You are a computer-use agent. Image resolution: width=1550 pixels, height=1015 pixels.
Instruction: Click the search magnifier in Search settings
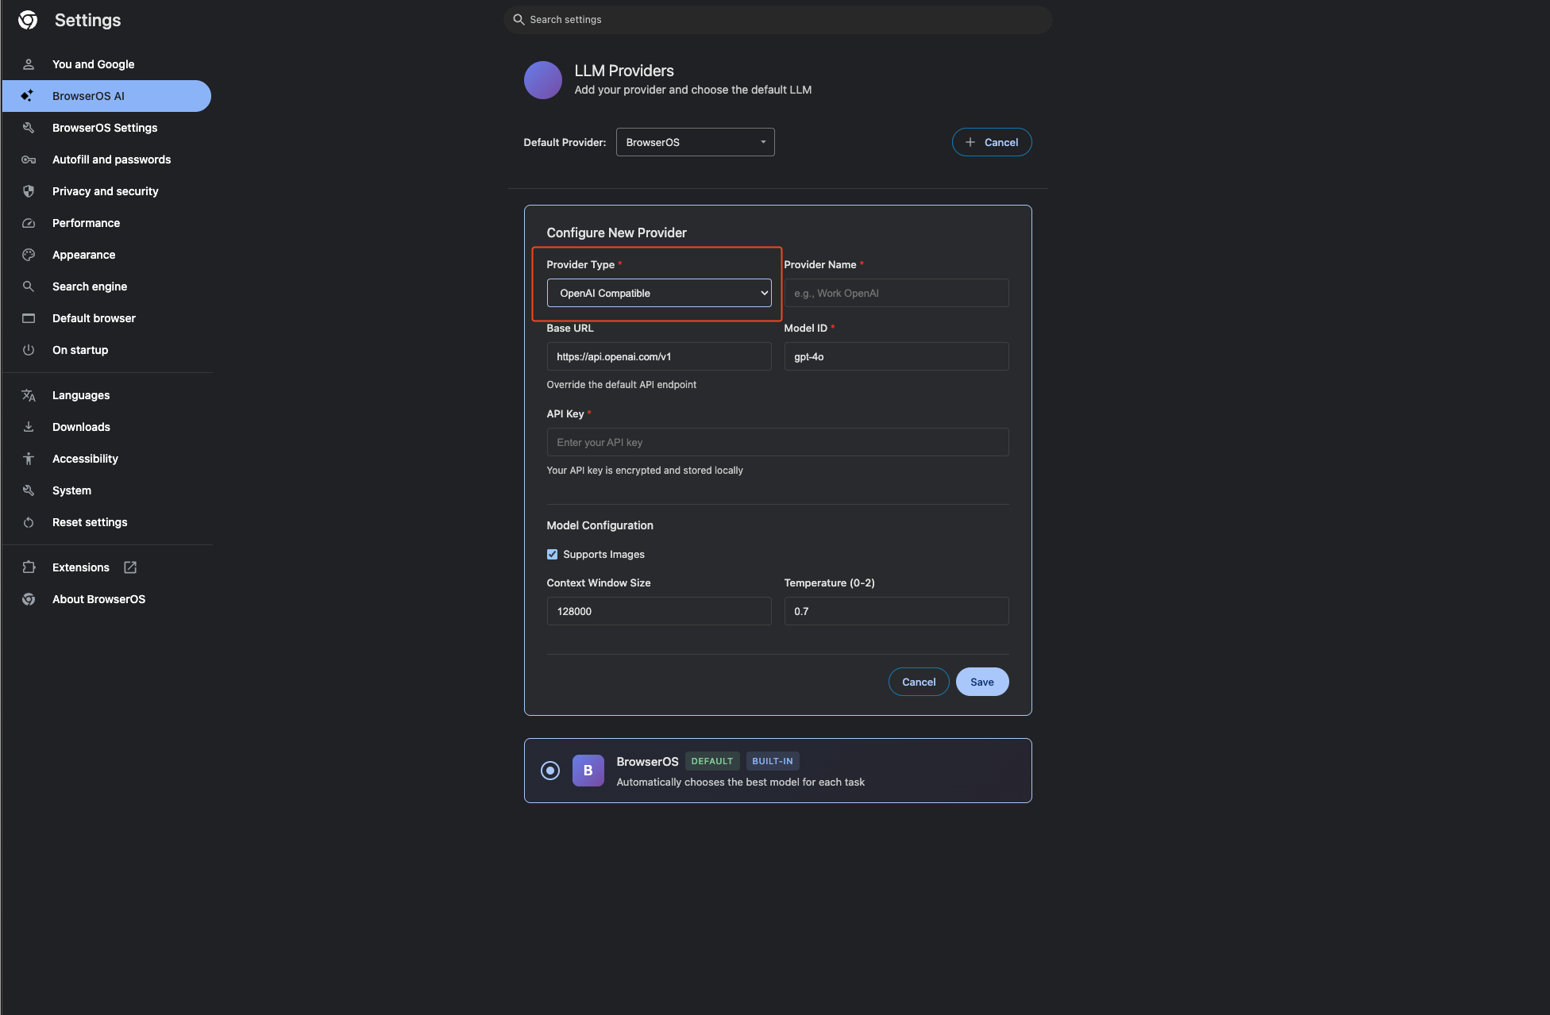pyautogui.click(x=519, y=19)
